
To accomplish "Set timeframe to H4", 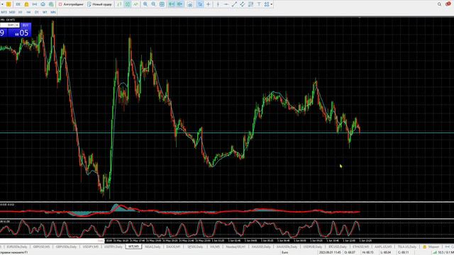I will (28, 12).
